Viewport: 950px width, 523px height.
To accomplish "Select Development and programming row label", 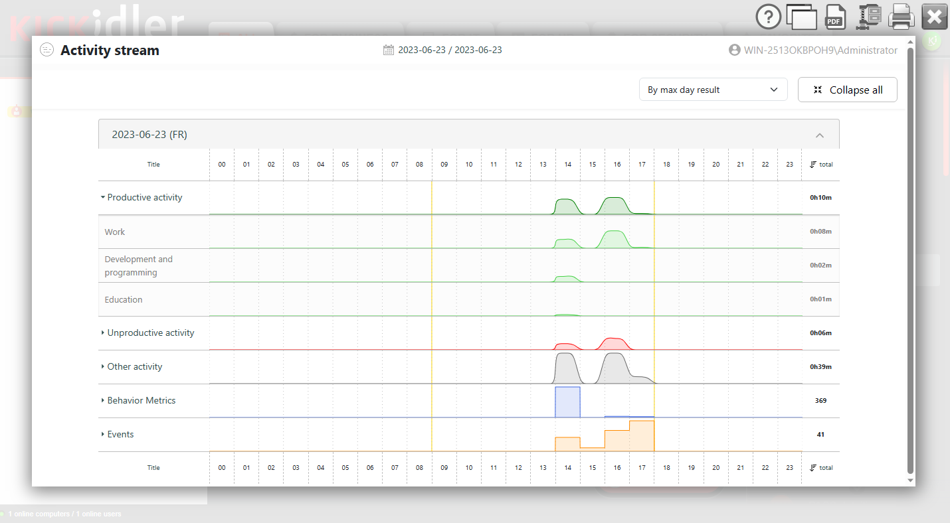I will (x=138, y=265).
